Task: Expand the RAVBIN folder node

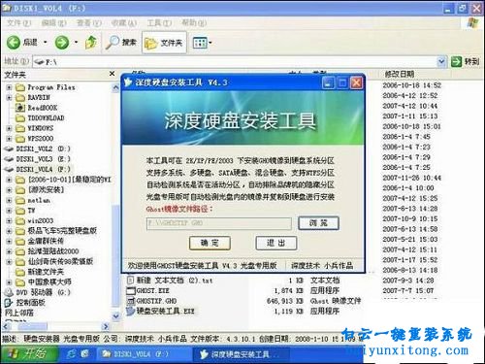Action: pos(9,97)
